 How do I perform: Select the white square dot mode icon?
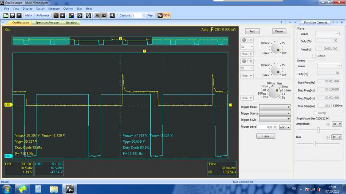coord(63,15)
